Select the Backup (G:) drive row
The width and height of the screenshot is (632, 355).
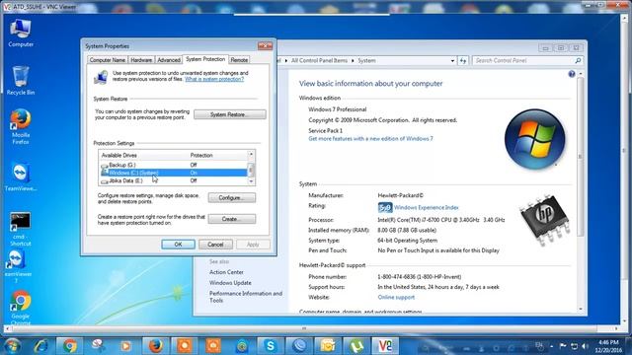174,165
